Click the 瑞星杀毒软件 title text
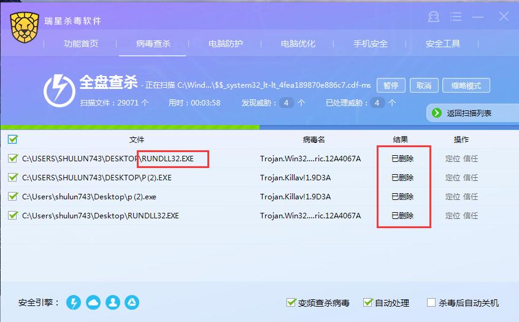 pos(73,21)
